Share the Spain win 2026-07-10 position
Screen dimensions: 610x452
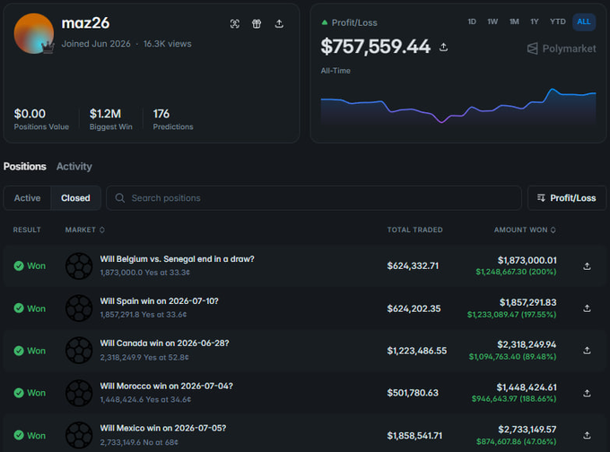pos(587,309)
